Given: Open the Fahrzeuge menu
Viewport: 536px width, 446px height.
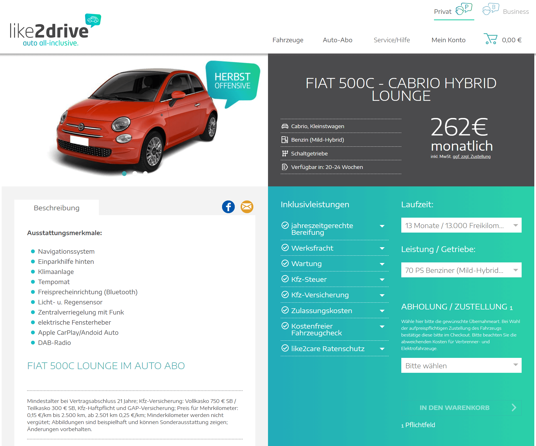Looking at the screenshot, I should point(288,40).
